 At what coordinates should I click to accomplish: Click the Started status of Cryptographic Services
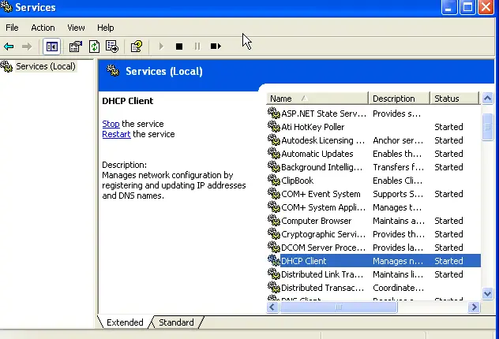(x=448, y=234)
